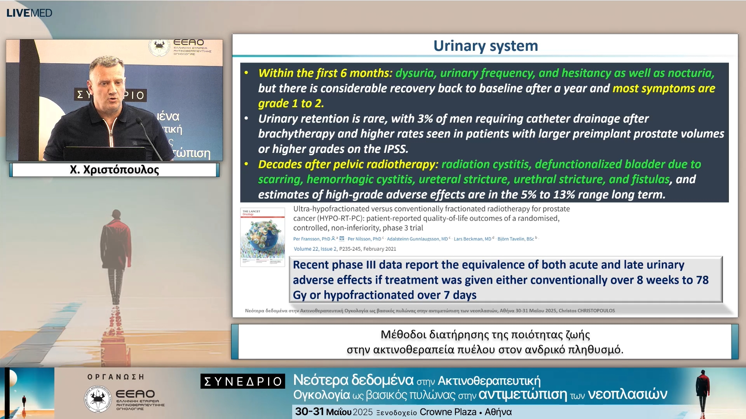Open Björn Tavelin, BSc author link
The height and width of the screenshot is (419, 746).
[516, 239]
